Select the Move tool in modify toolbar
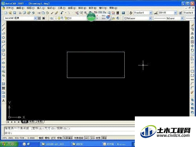This screenshot has height=147, width=196. click(x=192, y=46)
